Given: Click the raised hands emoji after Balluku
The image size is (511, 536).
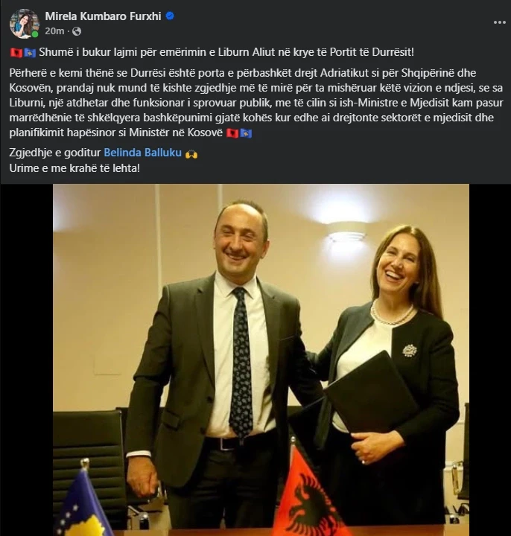Looking at the screenshot, I should click(x=191, y=154).
